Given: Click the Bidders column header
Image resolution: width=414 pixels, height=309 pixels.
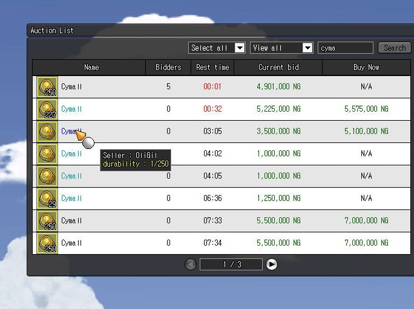Looking at the screenshot, I should pos(168,68).
